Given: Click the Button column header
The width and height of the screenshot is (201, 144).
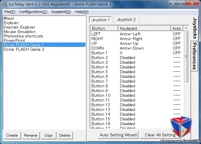Looking at the screenshot, I should click(104, 28).
